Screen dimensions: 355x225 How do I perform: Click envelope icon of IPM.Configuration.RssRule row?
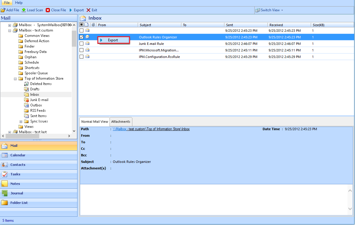click(87, 56)
